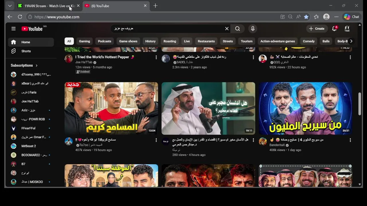Screen dimensions: 367x206
Task: Show more category chips with right arrow
Action: point(351,41)
